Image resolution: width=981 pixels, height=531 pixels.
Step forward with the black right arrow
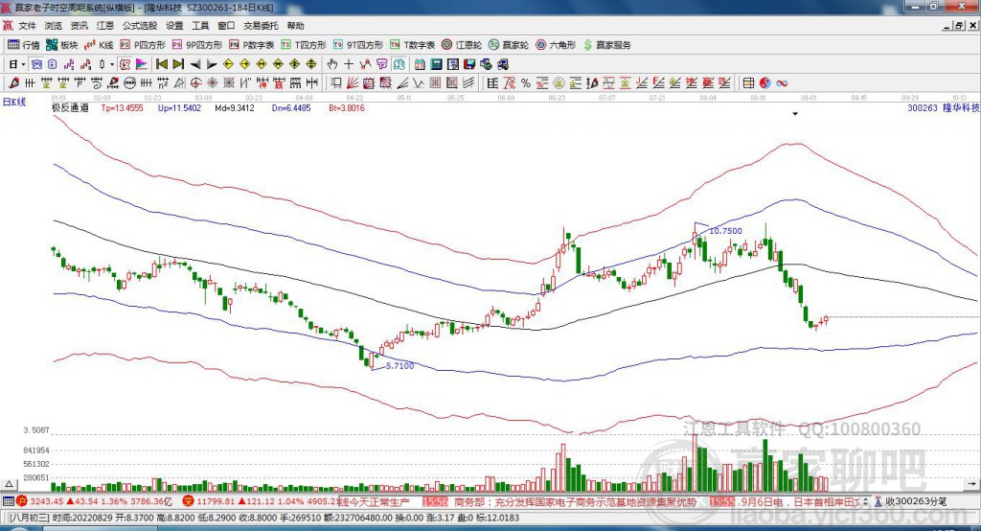point(211,64)
